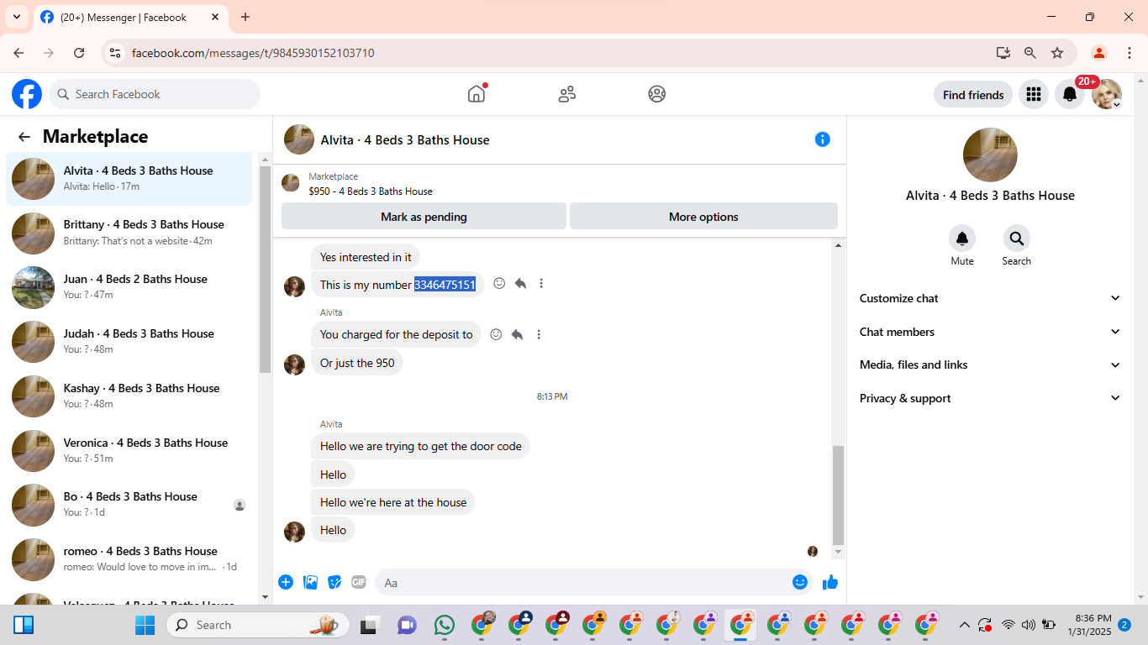
Task: Open the $950 - 4 Beds 3 Baths House listing
Action: [371, 191]
